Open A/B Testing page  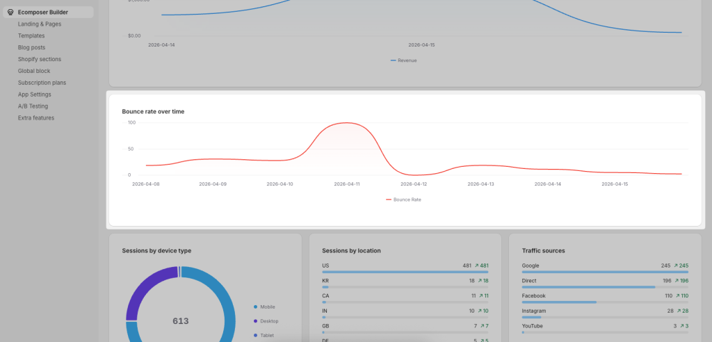[33, 106]
